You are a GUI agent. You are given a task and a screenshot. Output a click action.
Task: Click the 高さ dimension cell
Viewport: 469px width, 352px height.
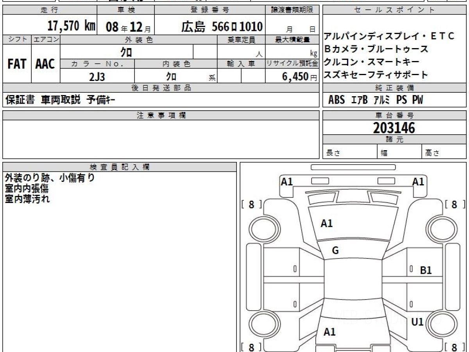tap(444, 152)
